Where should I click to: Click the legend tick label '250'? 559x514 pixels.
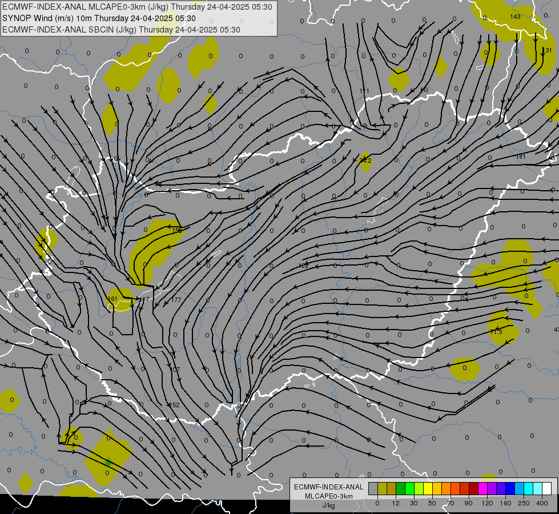(x=524, y=503)
